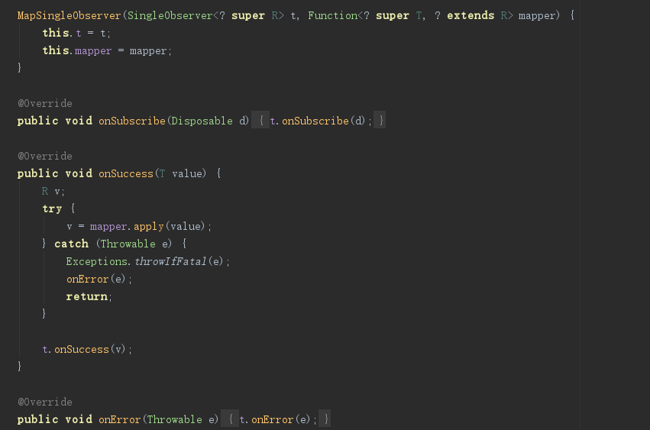The image size is (650, 430).
Task: Click the mapper.apply(value) call
Action: coord(147,226)
